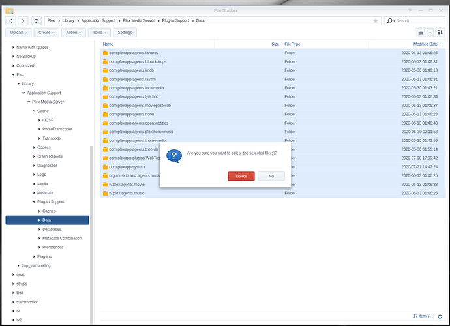Open the help question mark button
Viewport: 450px width, 326px height.
click(410, 10)
